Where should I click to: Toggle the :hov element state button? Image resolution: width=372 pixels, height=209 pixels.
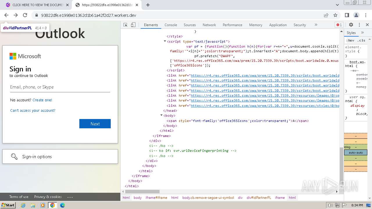tap(350, 40)
